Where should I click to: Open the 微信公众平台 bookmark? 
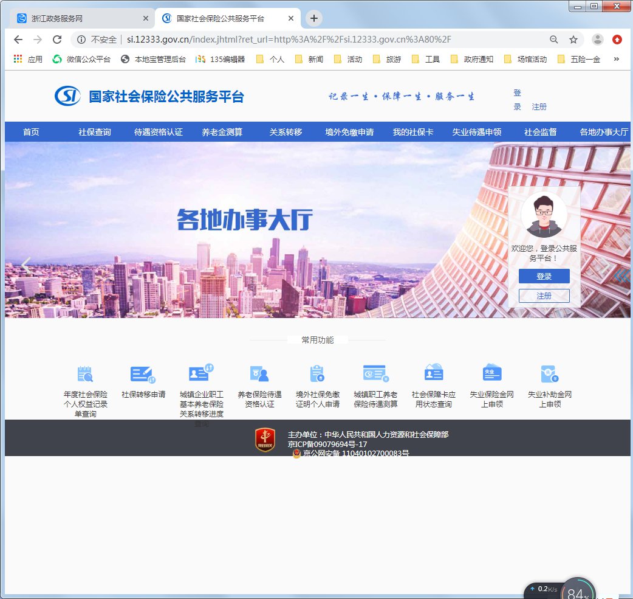[x=81, y=60]
